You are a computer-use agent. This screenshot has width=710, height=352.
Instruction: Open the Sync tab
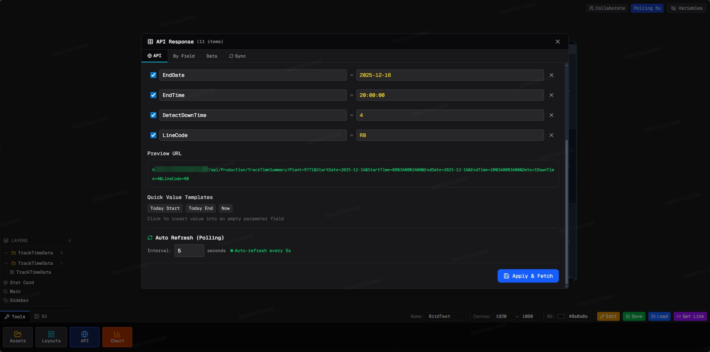point(237,56)
